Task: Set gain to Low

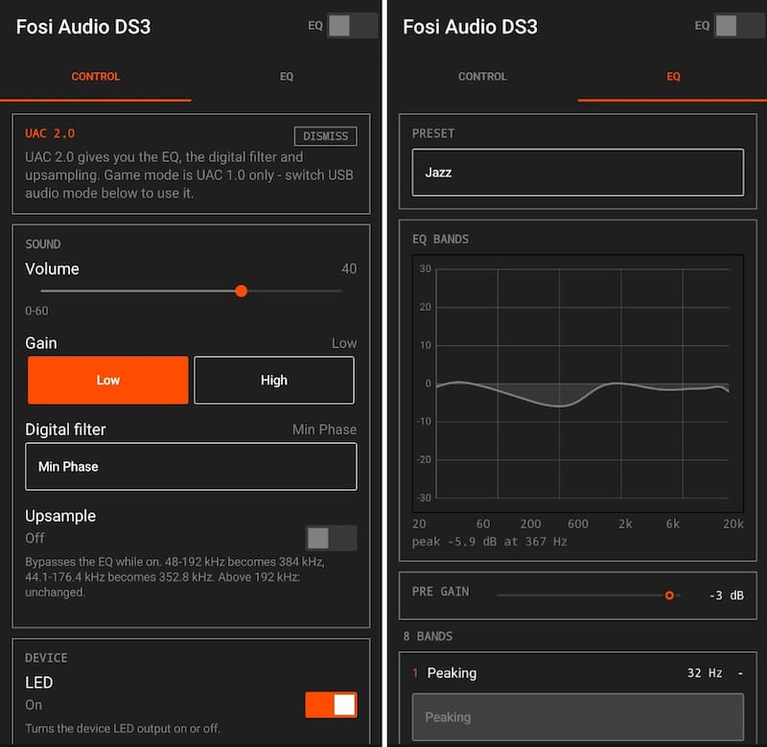Action: [x=107, y=380]
